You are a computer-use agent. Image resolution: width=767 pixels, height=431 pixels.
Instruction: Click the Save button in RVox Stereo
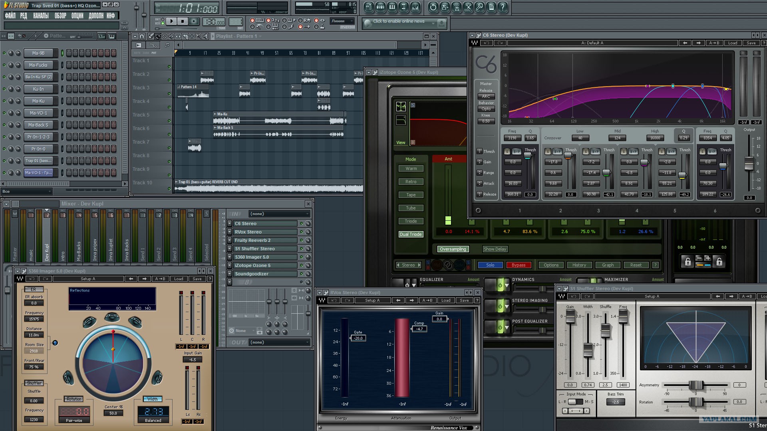(x=464, y=301)
